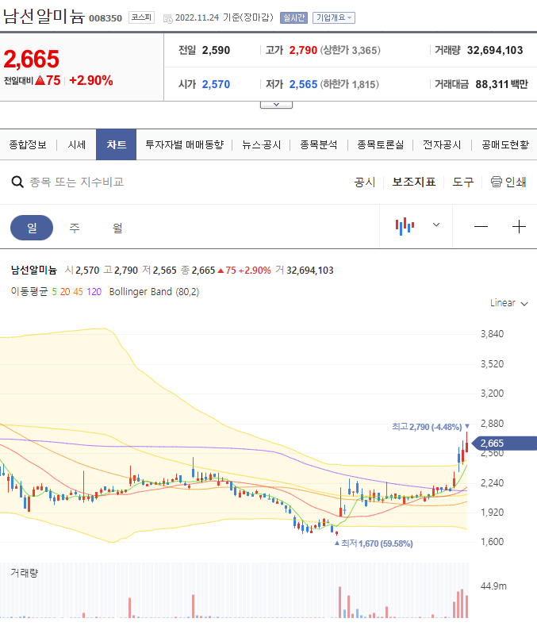Click the 저가 2,565 value
The height and width of the screenshot is (626, 537).
point(303,84)
